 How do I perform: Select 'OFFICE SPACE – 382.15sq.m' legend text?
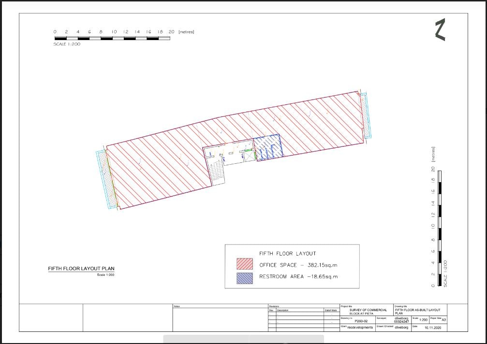[x=298, y=265]
